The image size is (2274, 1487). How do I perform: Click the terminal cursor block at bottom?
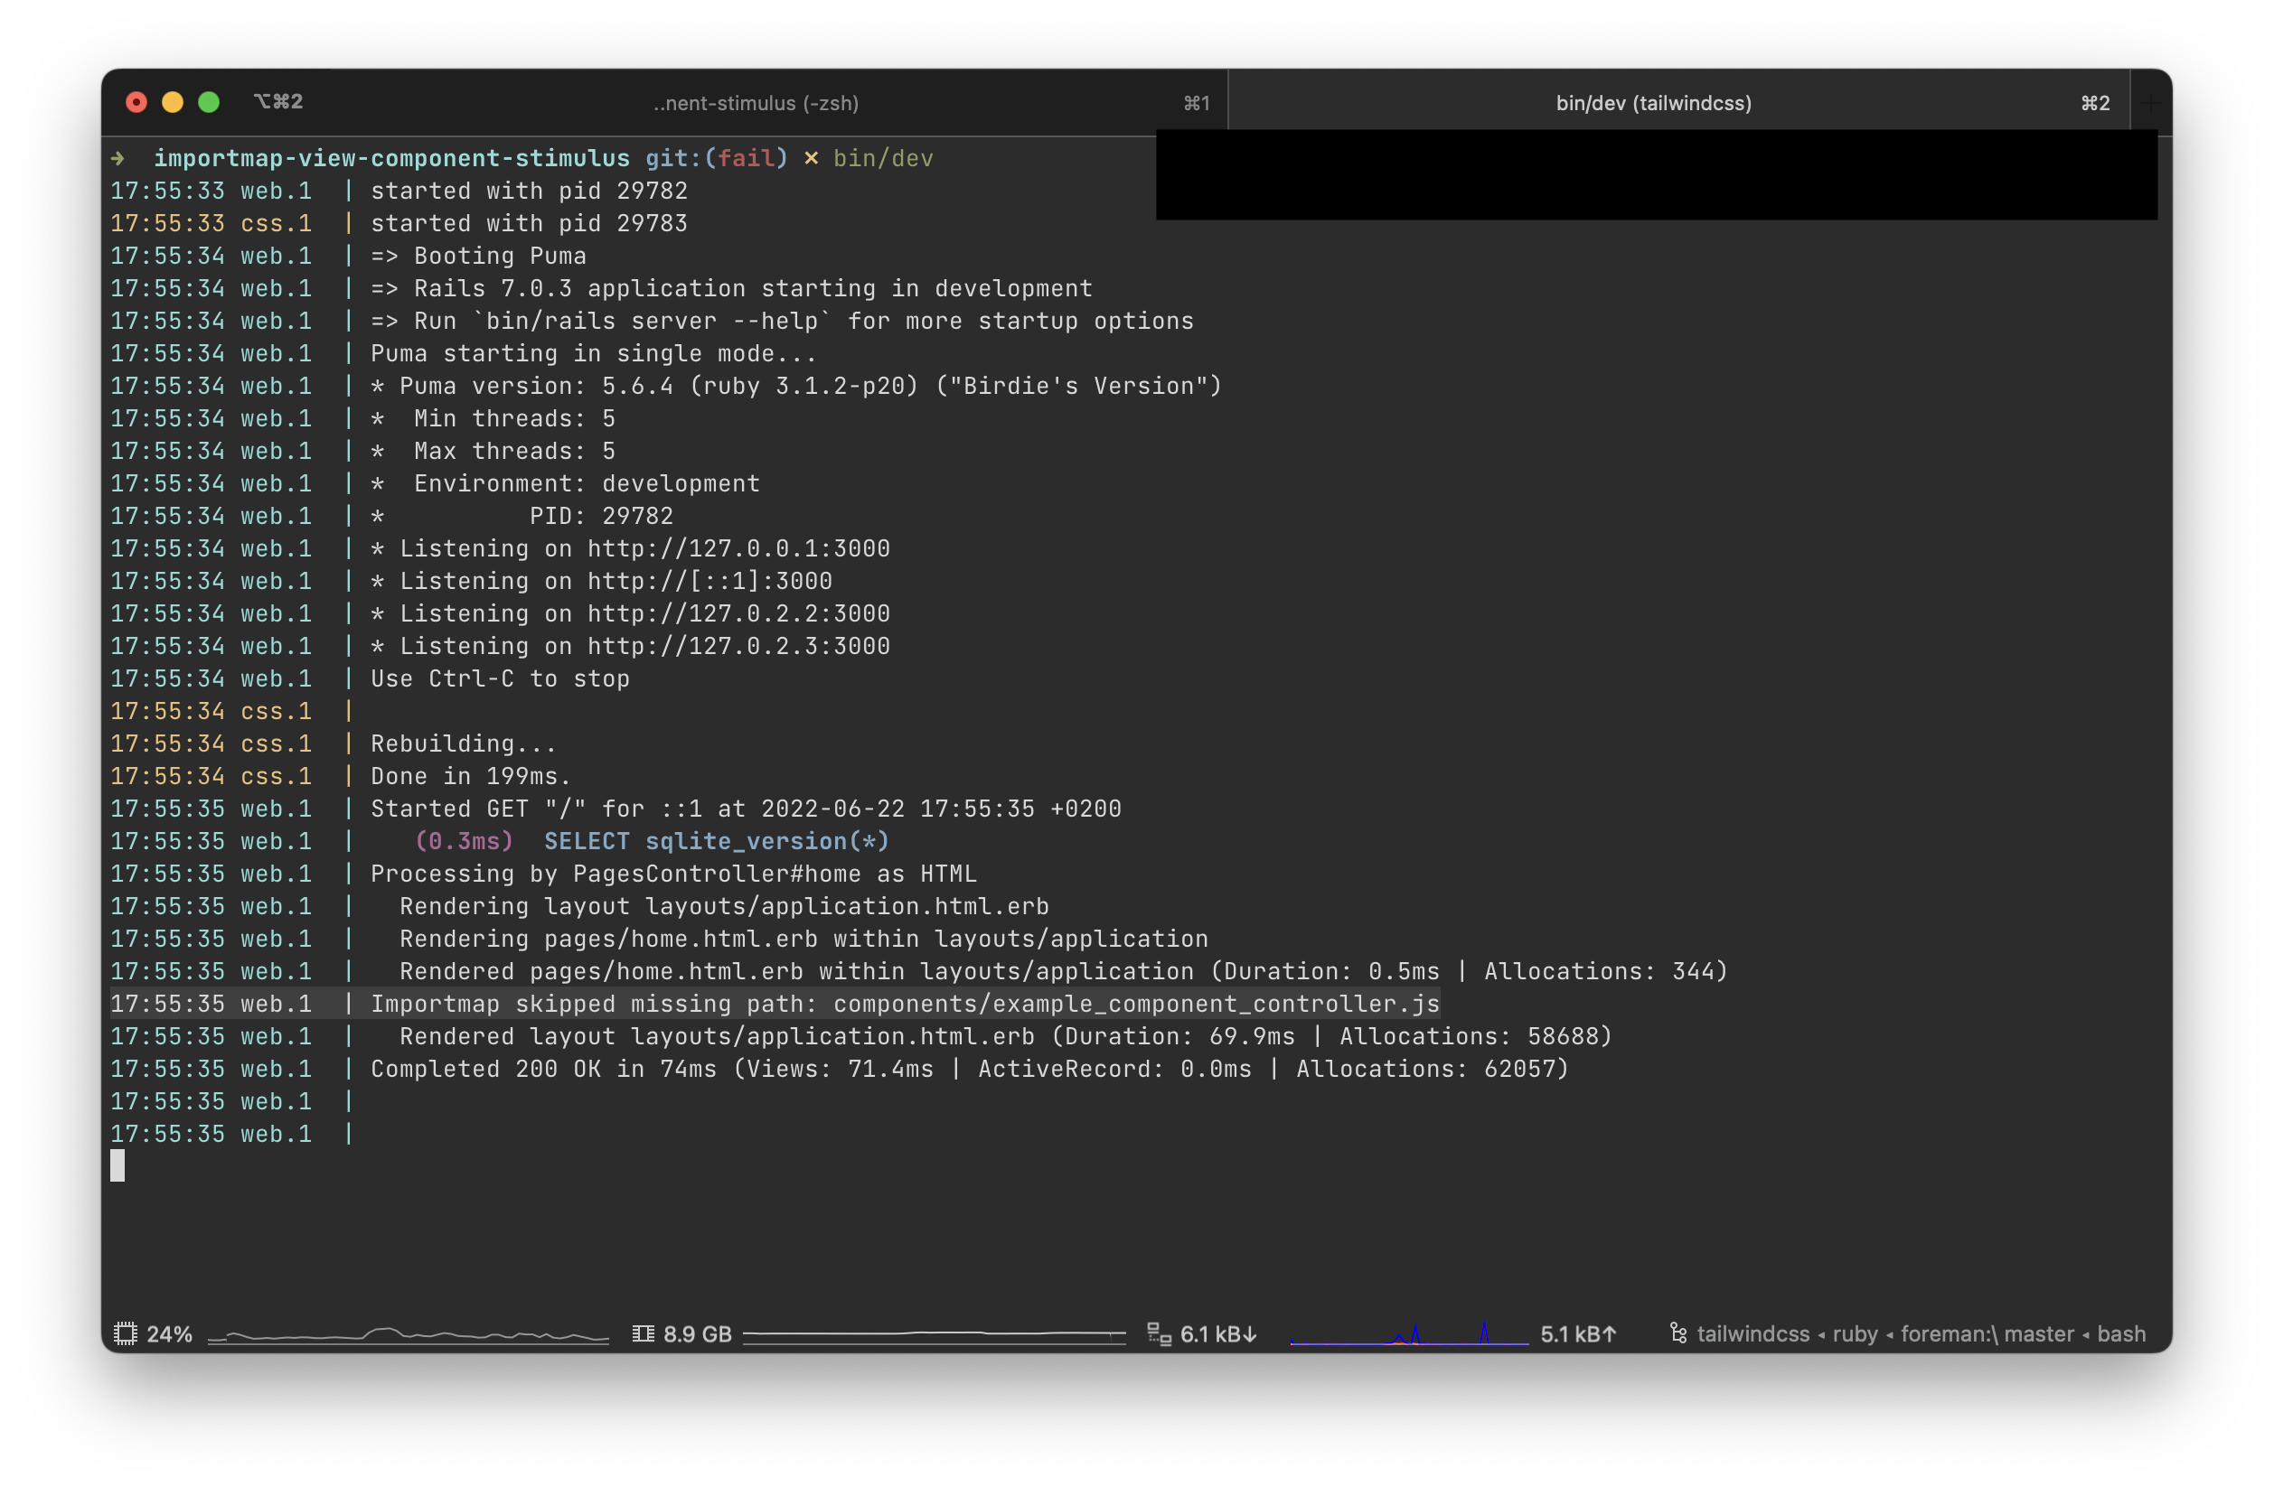point(117,1165)
